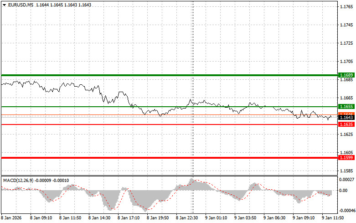Click the 8 Jan 2026 time label
This screenshot has height=223, width=356.
click(11, 218)
